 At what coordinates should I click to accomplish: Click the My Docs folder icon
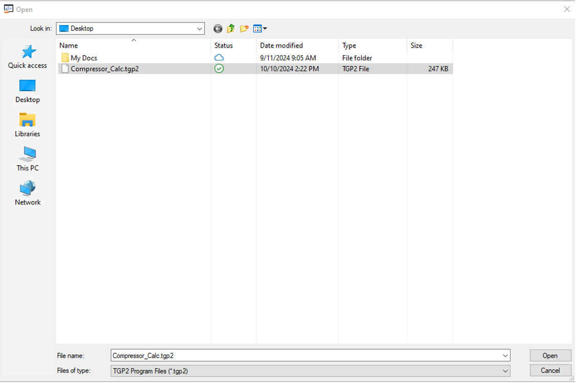click(x=65, y=58)
